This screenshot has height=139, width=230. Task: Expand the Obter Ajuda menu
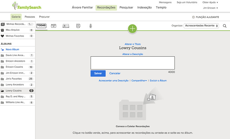click(210, 2)
